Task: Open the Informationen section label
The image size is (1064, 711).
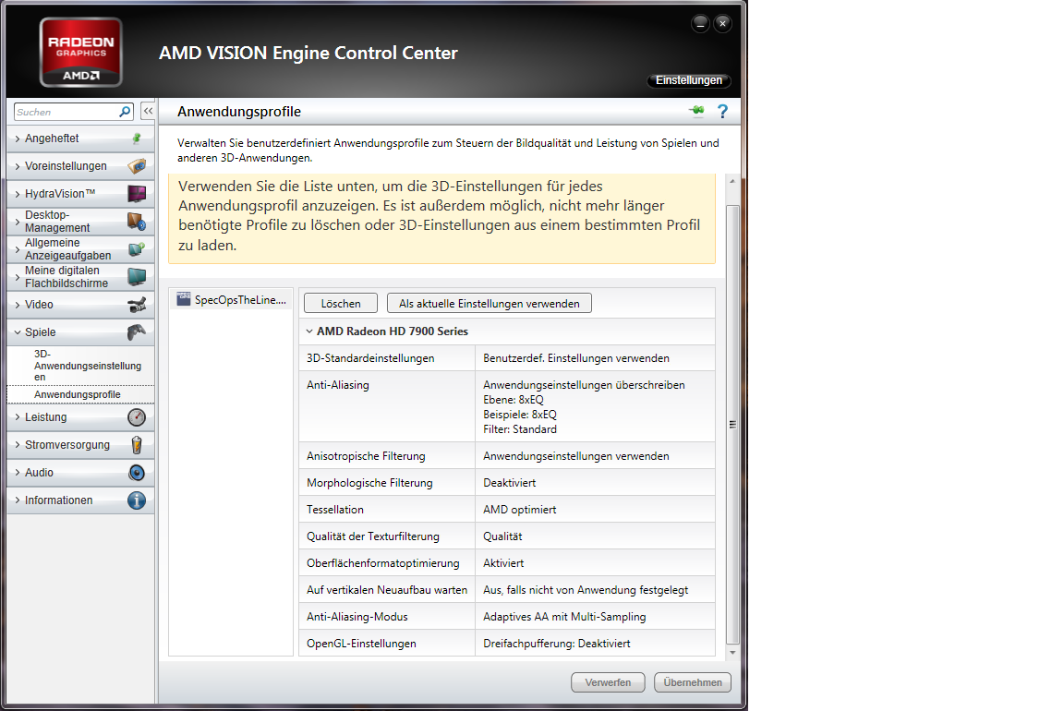Action: tap(58, 500)
